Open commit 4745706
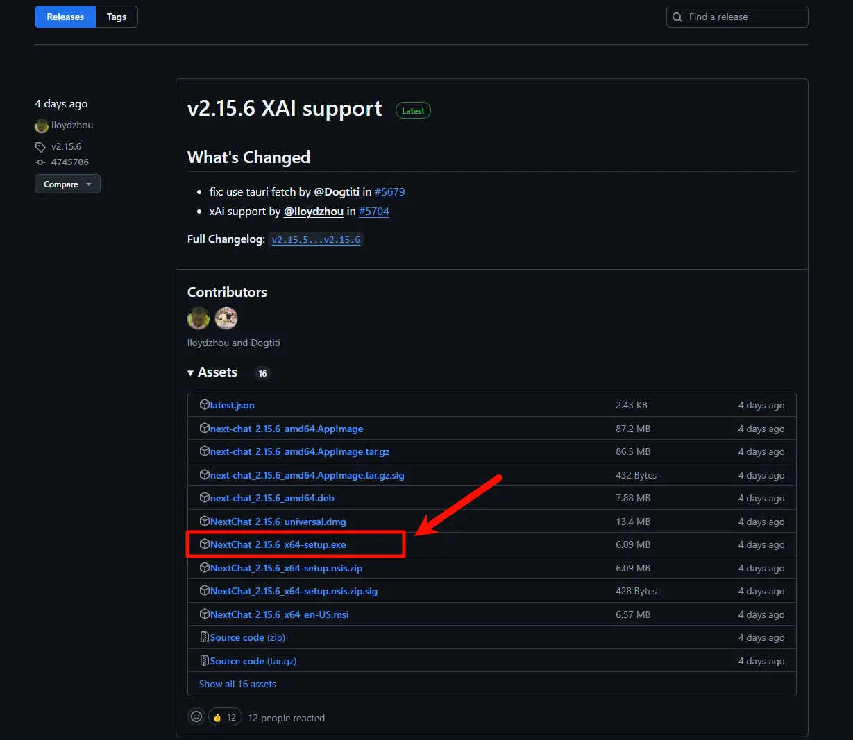853x740 pixels. pyautogui.click(x=70, y=162)
